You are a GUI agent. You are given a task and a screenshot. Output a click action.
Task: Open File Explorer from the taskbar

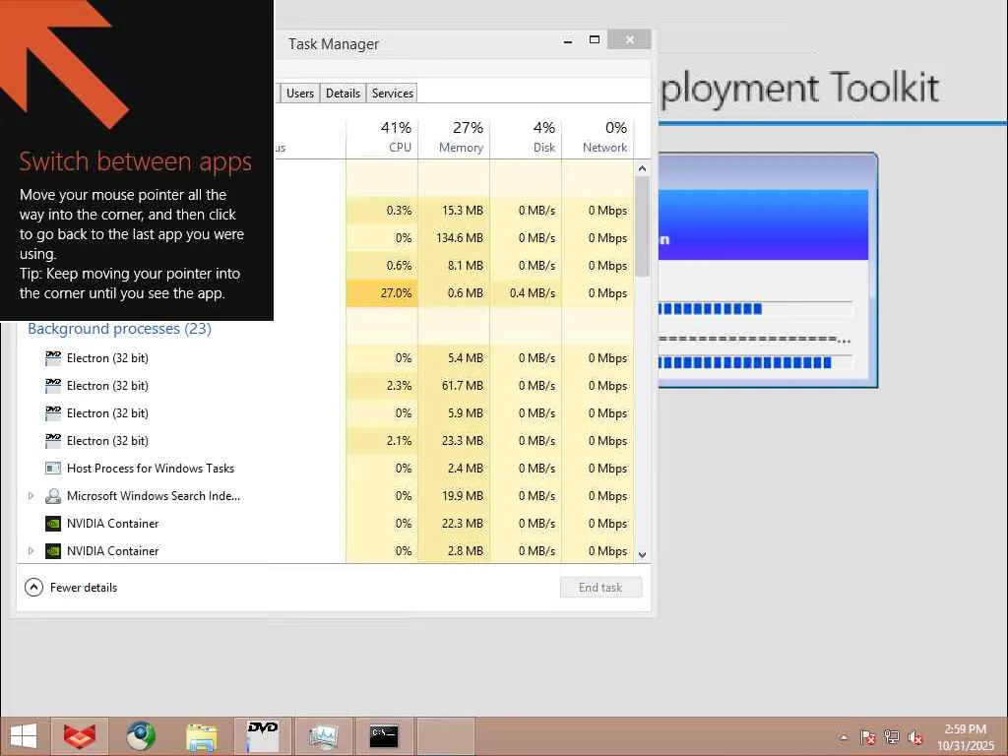(202, 736)
